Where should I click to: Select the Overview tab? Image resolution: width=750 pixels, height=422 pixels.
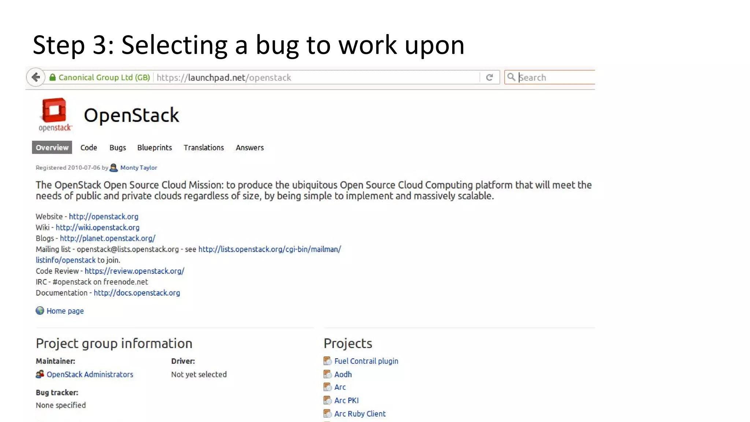[52, 147]
